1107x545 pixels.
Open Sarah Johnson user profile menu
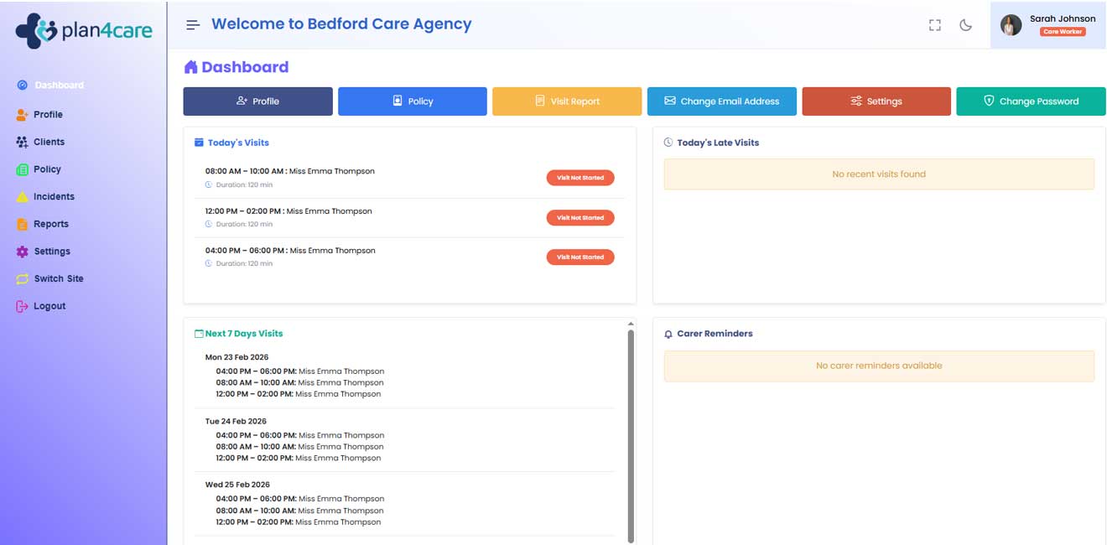(x=1047, y=25)
